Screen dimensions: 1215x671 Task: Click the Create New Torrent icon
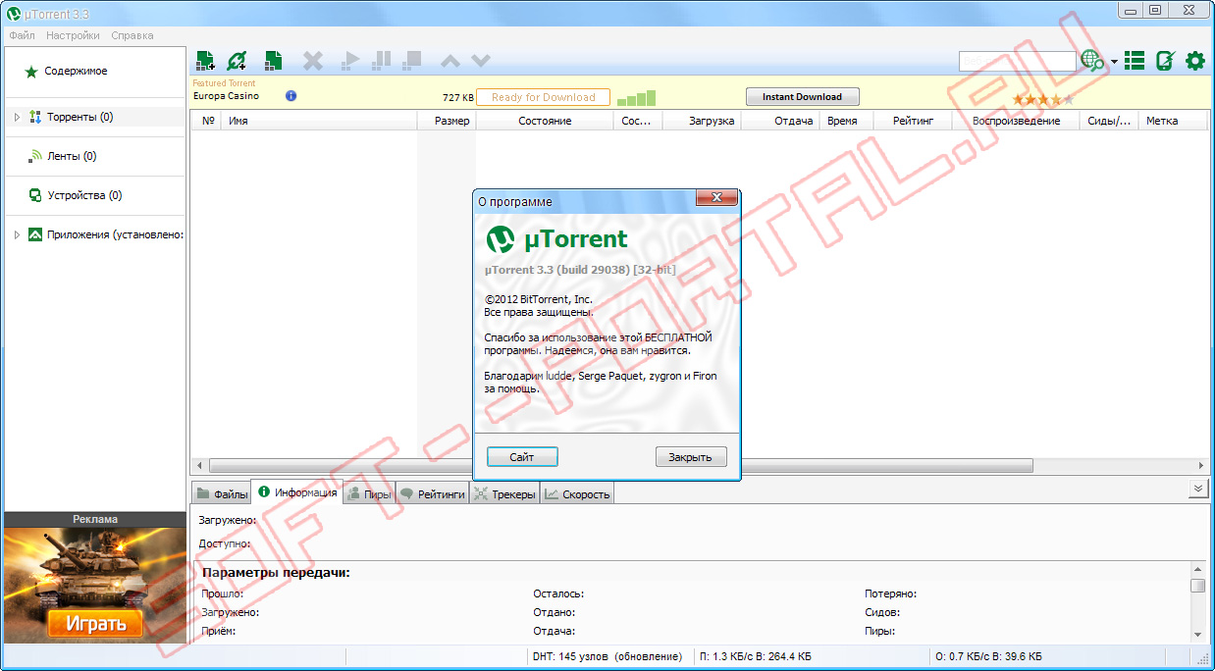click(273, 61)
